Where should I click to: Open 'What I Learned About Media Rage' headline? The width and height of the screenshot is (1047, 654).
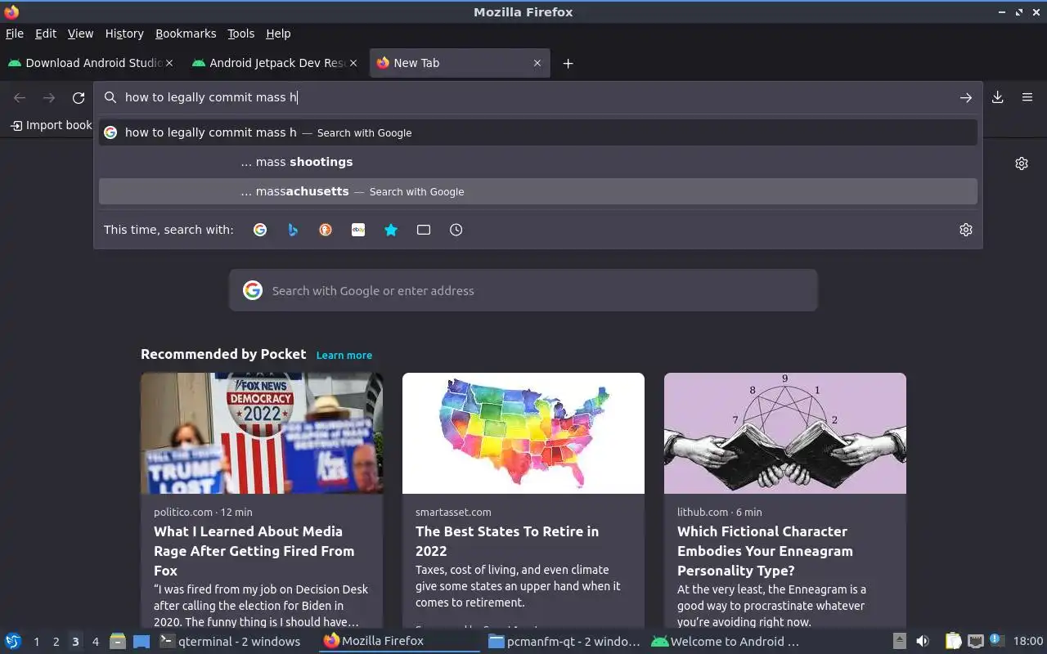tap(254, 551)
